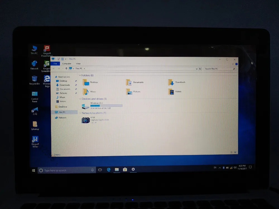Viewport: 279px width, 209px height.
Task: Click the search magnifier icon in Explorer
Action: (234, 69)
